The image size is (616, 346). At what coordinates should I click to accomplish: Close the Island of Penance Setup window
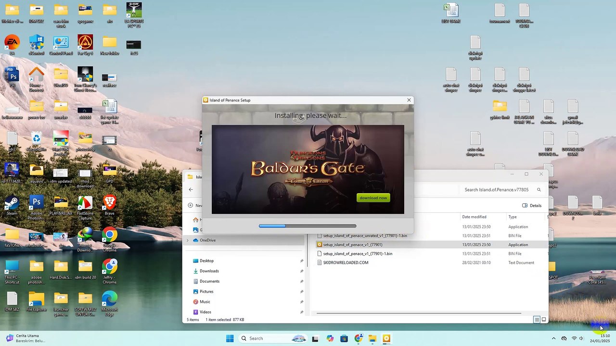pos(409,100)
